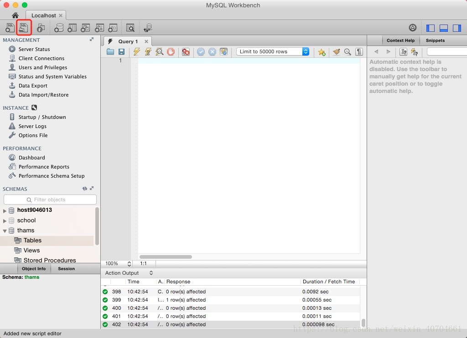Open new SQL tab for queries

(10, 28)
